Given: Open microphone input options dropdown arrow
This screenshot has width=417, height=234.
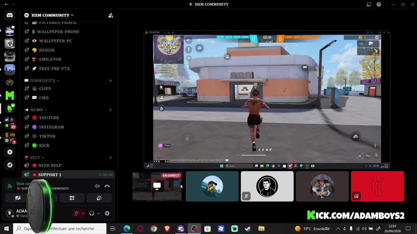Looking at the screenshot, I should 83,214.
